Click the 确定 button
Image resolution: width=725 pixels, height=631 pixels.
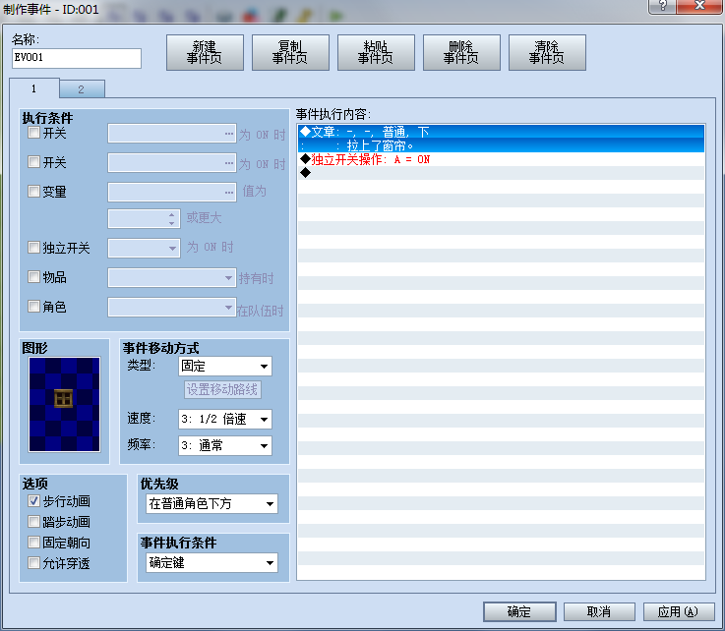click(x=519, y=611)
